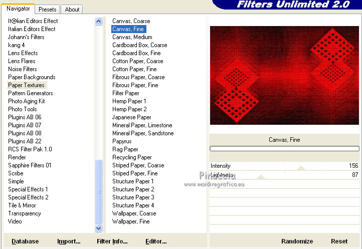Choose the Recycling Paper filter

[132, 157]
